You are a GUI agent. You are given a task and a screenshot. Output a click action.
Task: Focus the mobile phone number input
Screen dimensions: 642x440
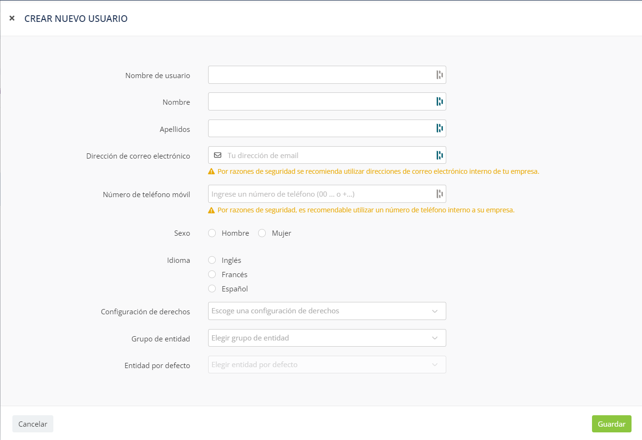tap(327, 194)
